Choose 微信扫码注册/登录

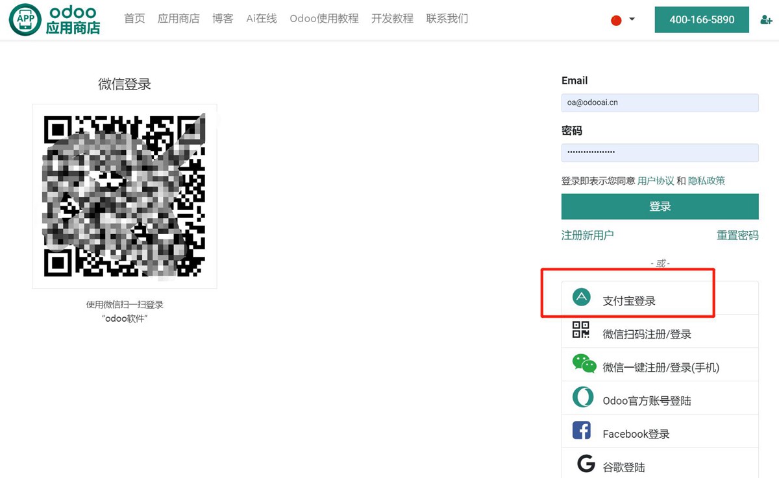click(660, 331)
